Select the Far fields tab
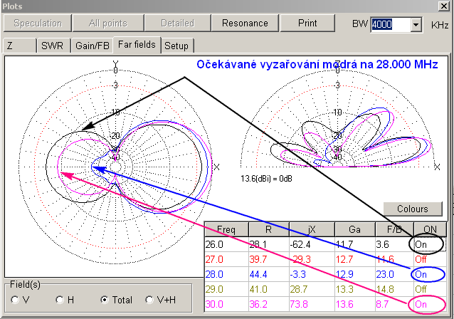 (138, 45)
